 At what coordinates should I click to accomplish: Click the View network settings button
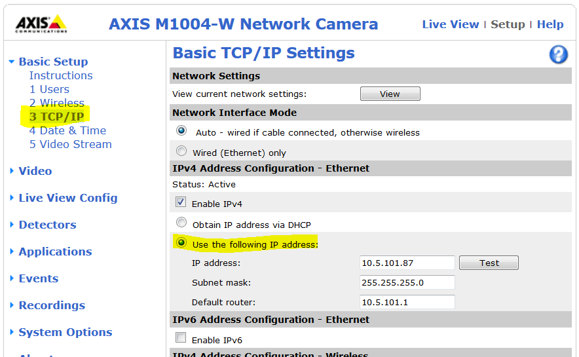pos(390,94)
